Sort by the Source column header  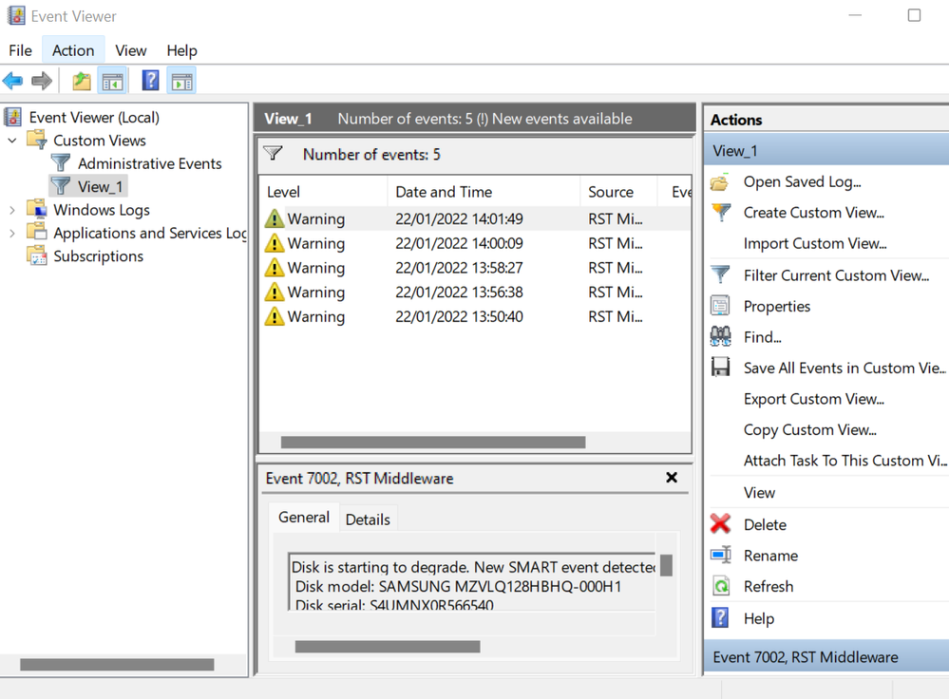click(618, 192)
